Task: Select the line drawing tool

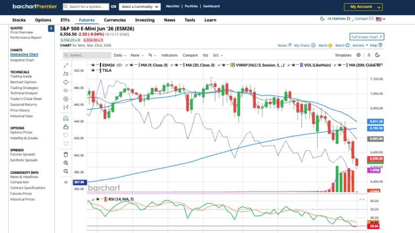Action: pos(66,65)
